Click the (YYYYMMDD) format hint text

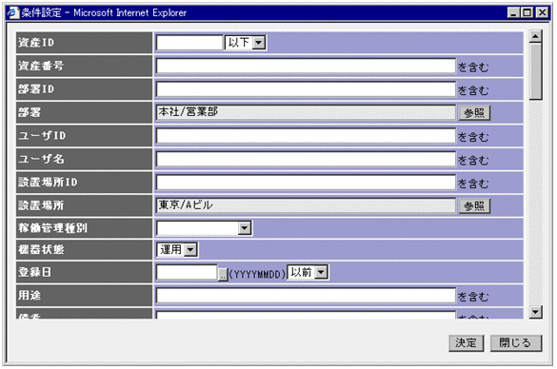tap(257, 274)
